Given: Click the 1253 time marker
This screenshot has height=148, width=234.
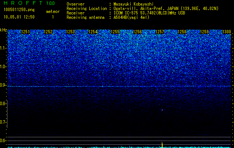Looking at the screenshot, I should point(70,32).
